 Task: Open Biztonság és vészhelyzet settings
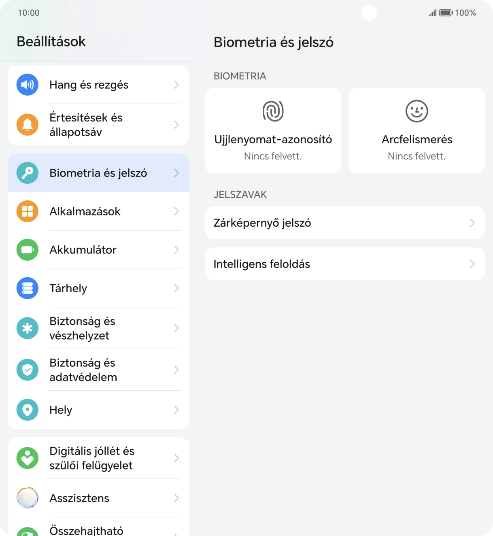point(98,328)
